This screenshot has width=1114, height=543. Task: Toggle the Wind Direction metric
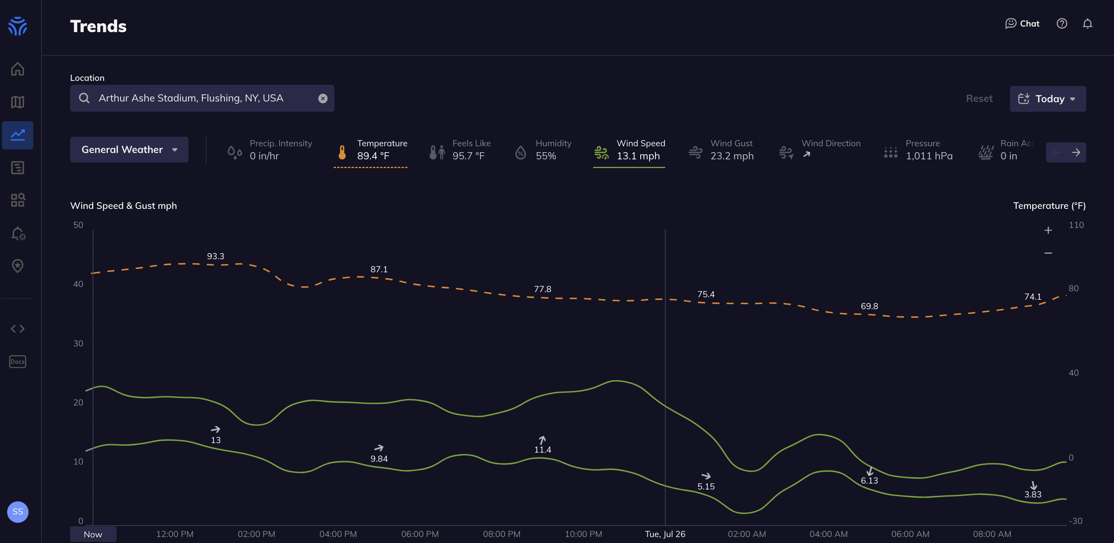(x=820, y=150)
